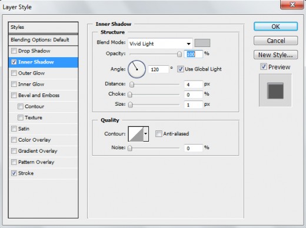Confirm with the OK button
This screenshot has height=228, width=306.
pos(275,26)
